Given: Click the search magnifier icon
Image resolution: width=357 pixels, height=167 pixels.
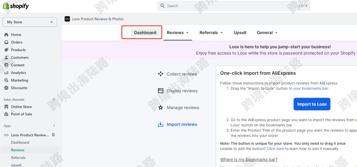Looking at the screenshot, I should 162,6.
